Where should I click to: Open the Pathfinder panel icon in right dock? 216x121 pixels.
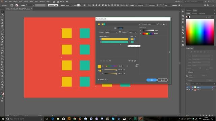click(x=183, y=33)
